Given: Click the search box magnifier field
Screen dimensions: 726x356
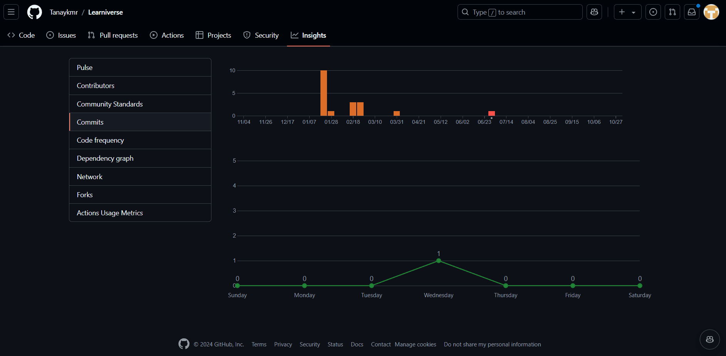Looking at the screenshot, I should 520,12.
